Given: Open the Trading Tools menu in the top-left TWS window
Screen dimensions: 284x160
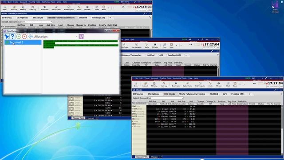Looking at the screenshot, I should (35, 2).
